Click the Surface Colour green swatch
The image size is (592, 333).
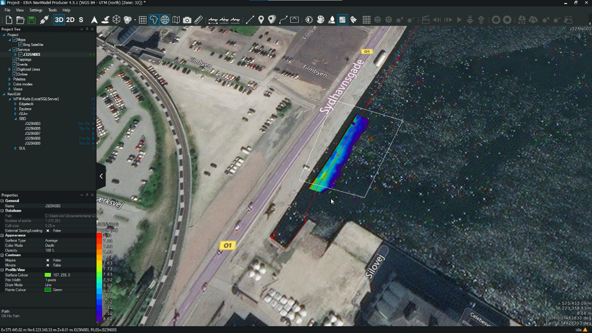click(x=48, y=275)
